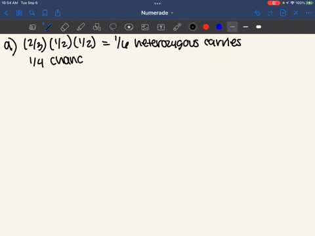Open the more options ellipsis menu
Image resolution: width=315 pixels, height=236 pixels.
[x=308, y=13]
